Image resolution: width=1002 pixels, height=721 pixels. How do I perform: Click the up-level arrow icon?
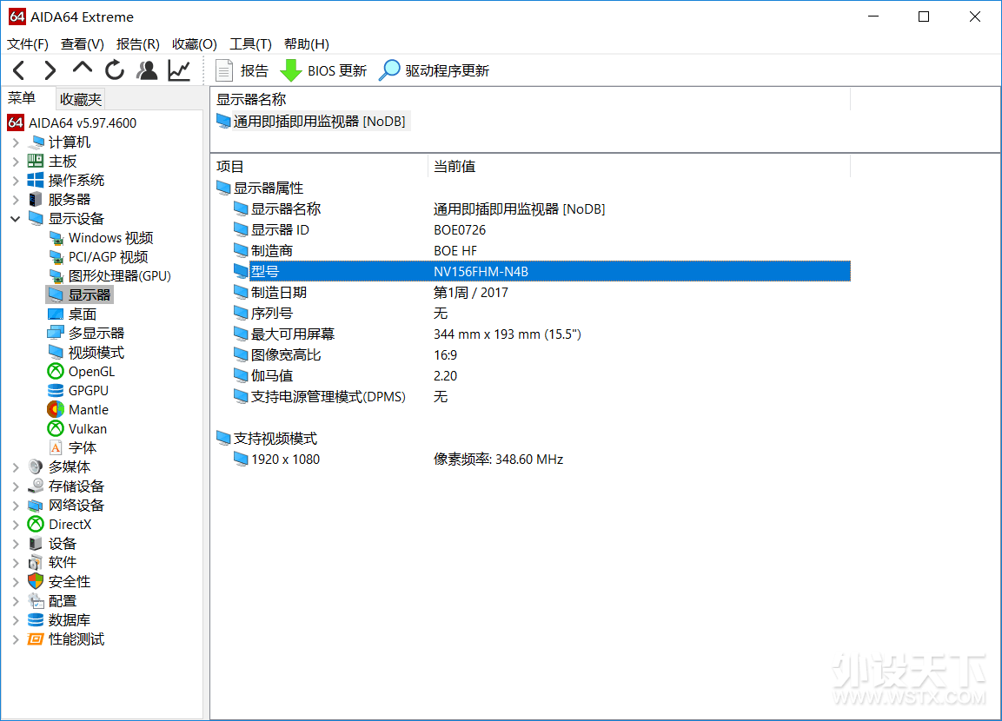point(83,69)
